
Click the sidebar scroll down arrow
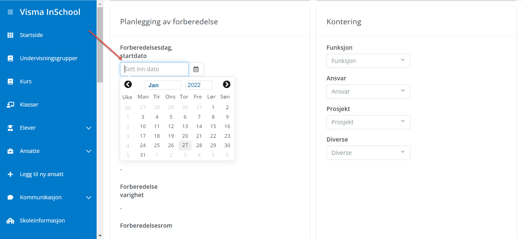[x=100, y=236]
